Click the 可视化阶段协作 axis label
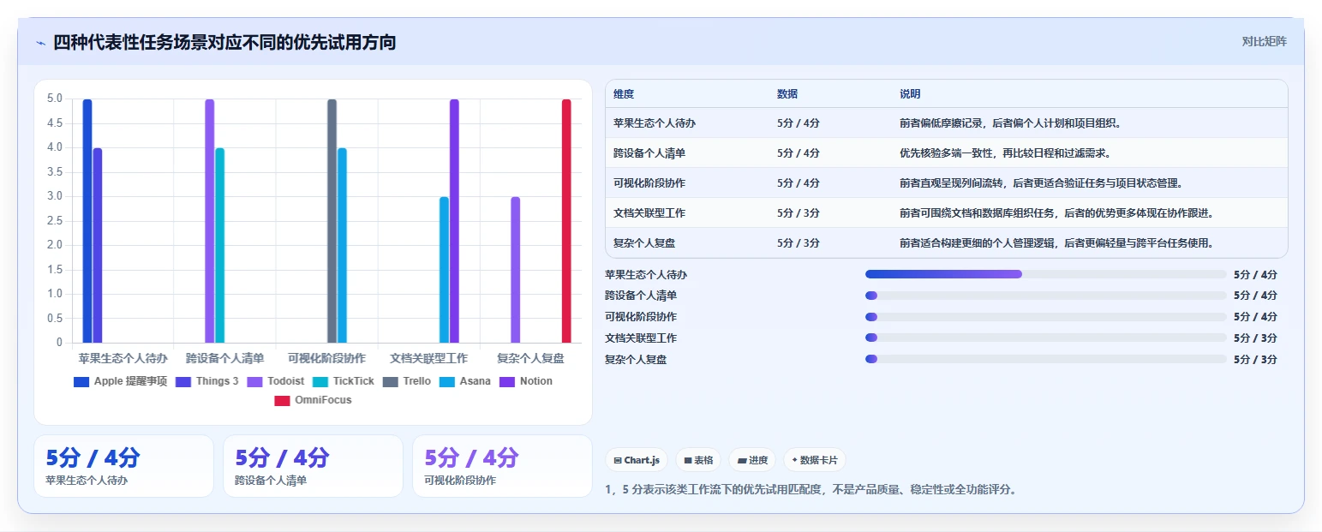The image size is (1322, 532). [326, 358]
